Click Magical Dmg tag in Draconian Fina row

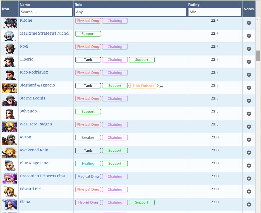pyautogui.click(x=88, y=177)
